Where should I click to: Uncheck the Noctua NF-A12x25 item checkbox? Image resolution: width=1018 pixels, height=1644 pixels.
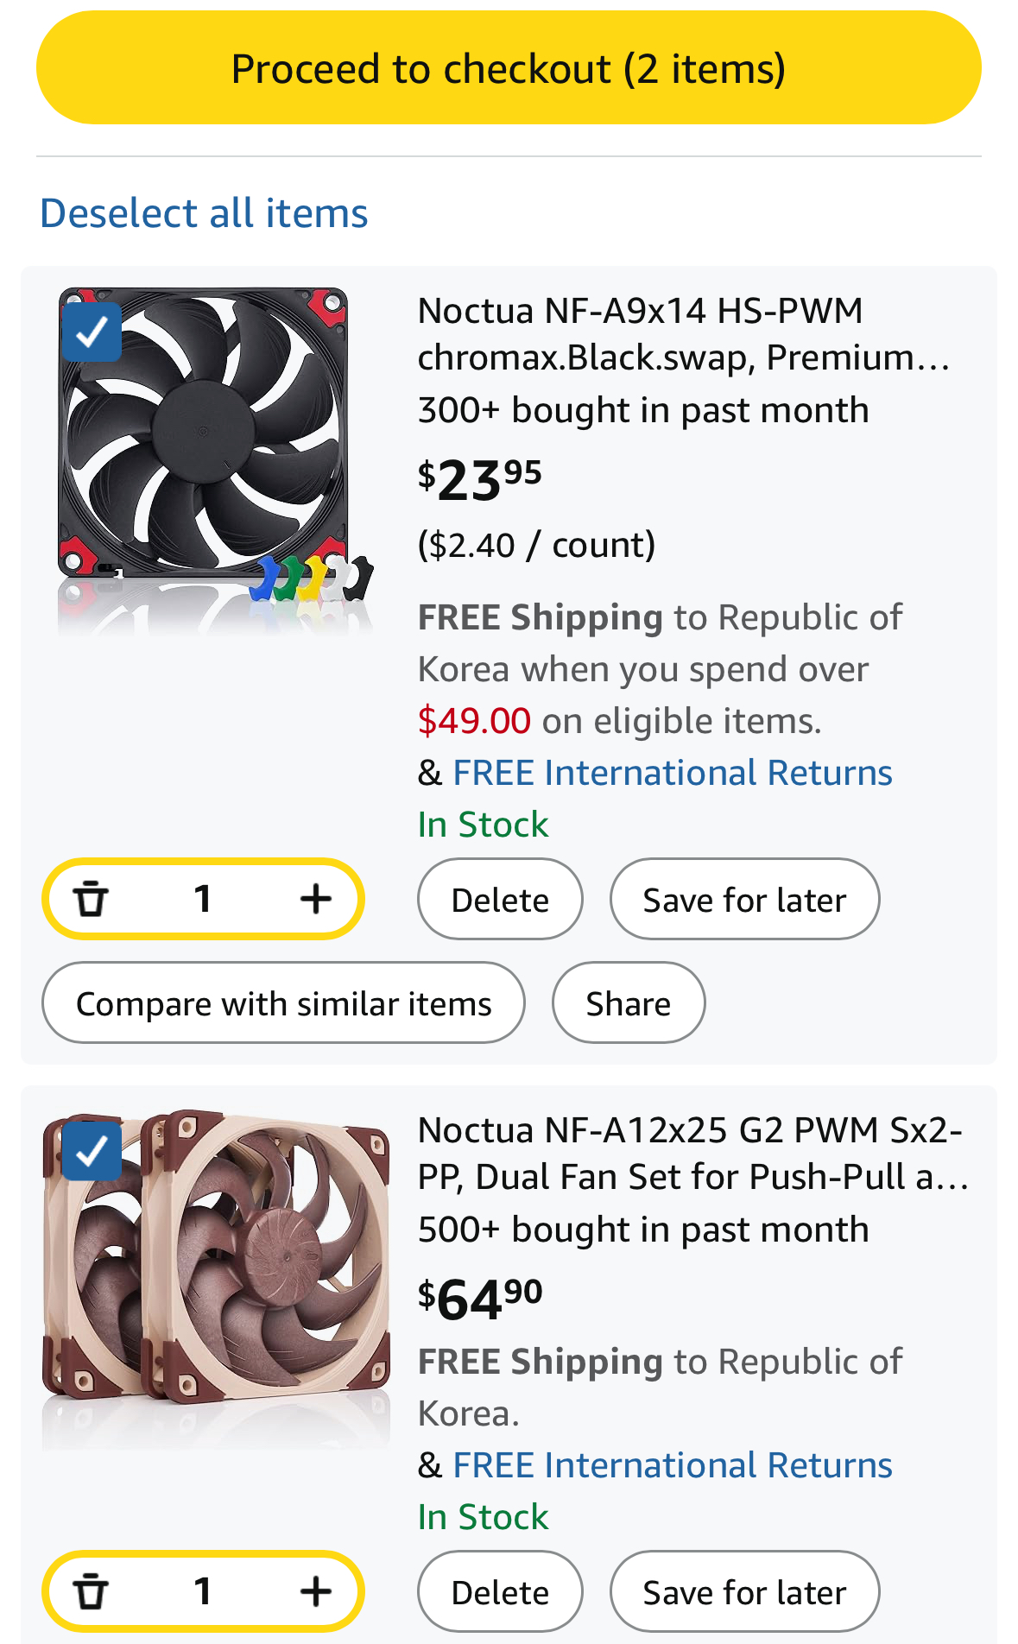pyautogui.click(x=92, y=1151)
